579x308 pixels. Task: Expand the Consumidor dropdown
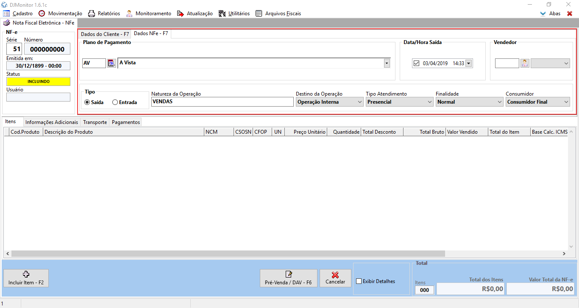(x=566, y=102)
